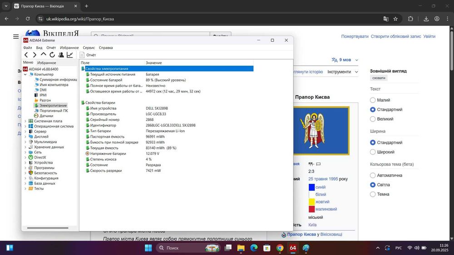
Task: Expand the Хранение данных tree node
Action: [x=25, y=147]
